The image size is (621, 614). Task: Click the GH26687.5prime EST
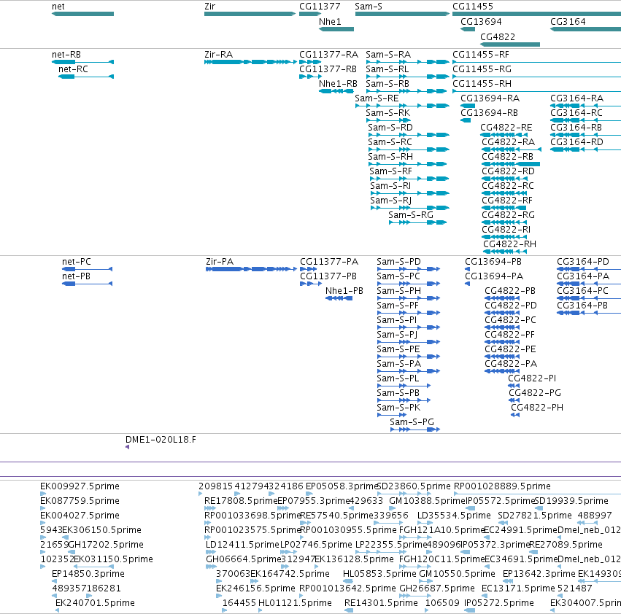415,596
